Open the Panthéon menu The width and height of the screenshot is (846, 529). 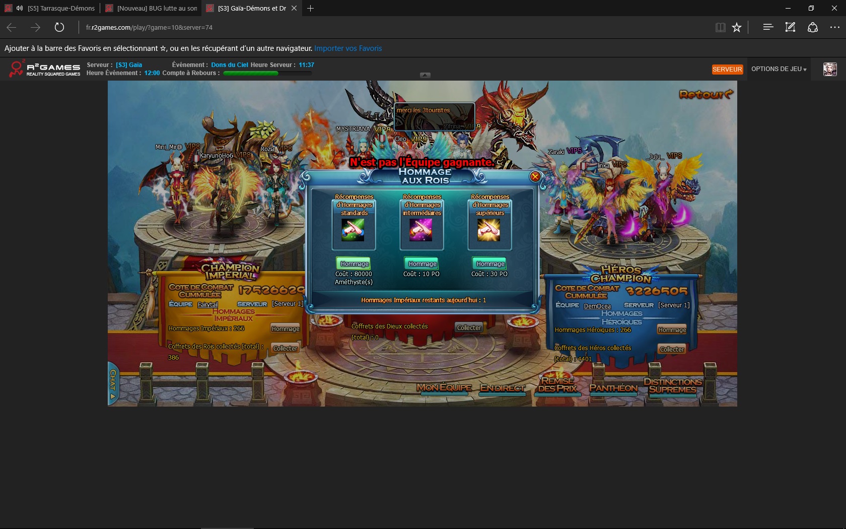[x=613, y=388]
